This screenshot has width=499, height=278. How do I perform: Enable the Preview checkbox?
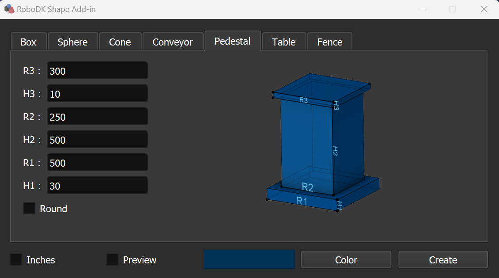(x=112, y=260)
